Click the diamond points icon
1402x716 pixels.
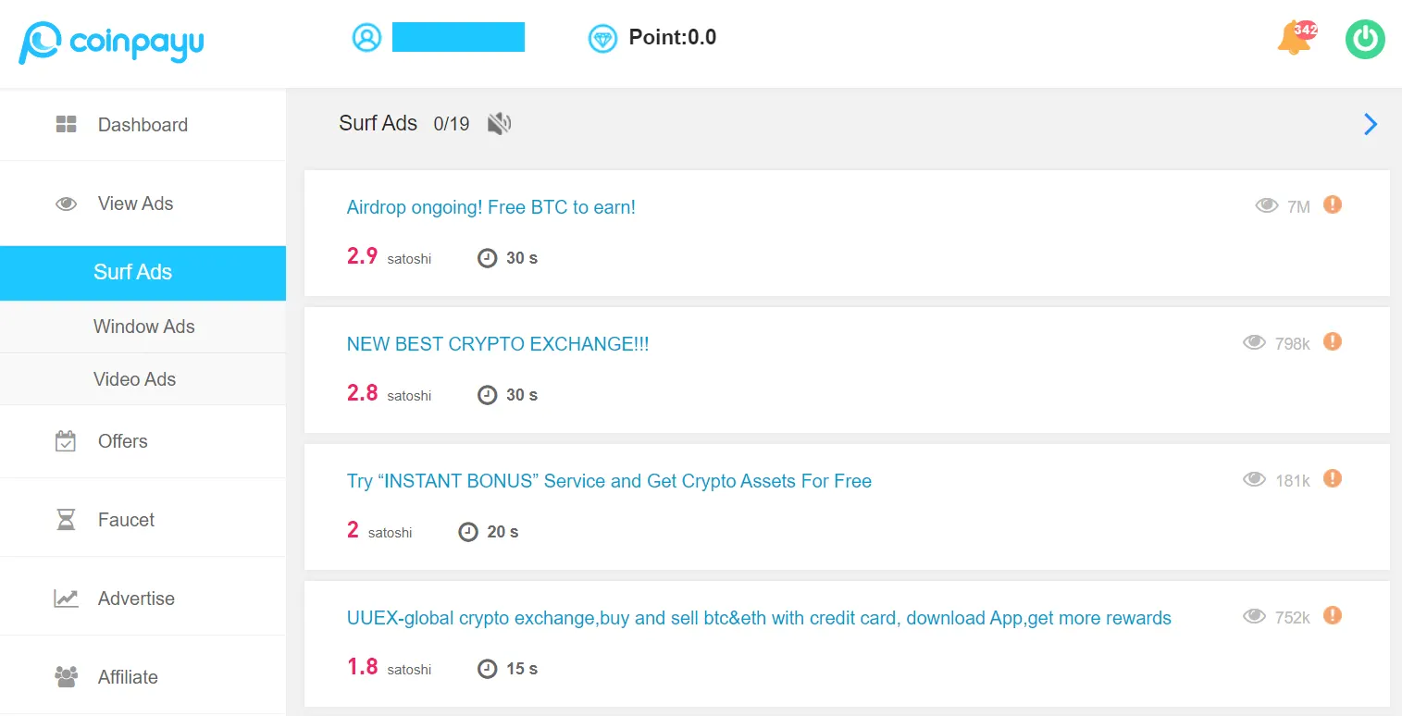(602, 38)
